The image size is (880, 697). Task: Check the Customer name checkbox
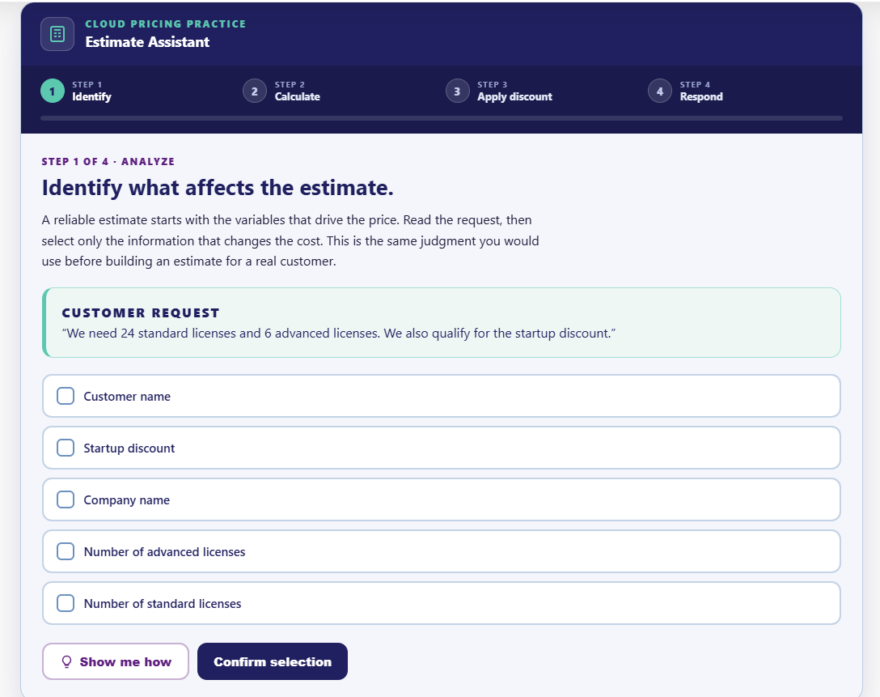tap(66, 396)
